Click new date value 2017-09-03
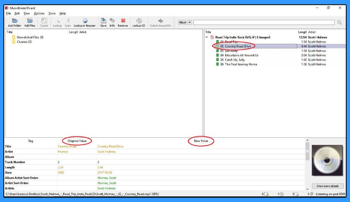 click(105, 172)
